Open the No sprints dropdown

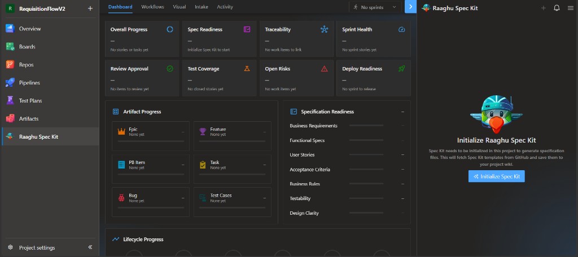[375, 7]
